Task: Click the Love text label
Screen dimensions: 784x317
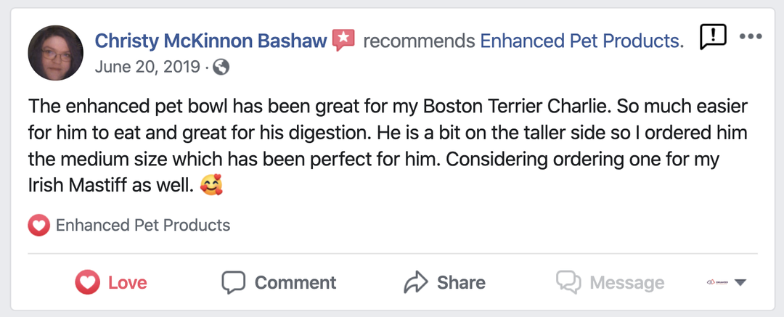Action: click(128, 282)
